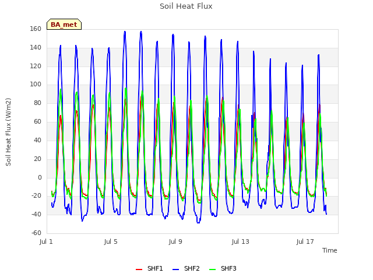This screenshot has height=280, width=373.
Task: Click the SHF1 legend label
Action: point(155,268)
